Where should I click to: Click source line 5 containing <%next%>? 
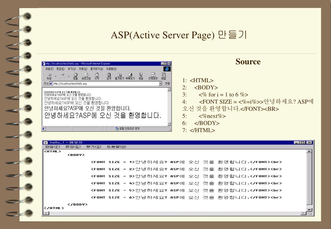tap(204, 116)
